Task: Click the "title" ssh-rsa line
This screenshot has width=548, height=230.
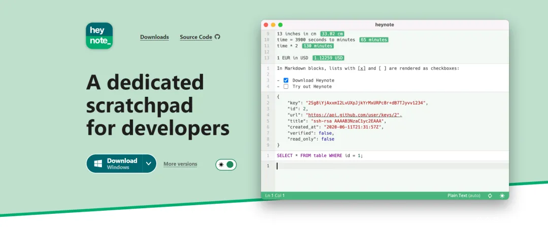Action: point(337,121)
